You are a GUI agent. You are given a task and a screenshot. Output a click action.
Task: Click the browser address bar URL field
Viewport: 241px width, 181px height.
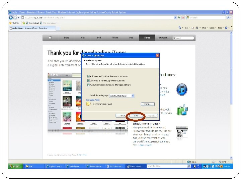coord(97,17)
